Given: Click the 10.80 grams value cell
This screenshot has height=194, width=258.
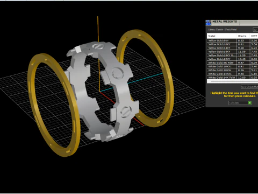Looking at the screenshot, I should 243,78.
